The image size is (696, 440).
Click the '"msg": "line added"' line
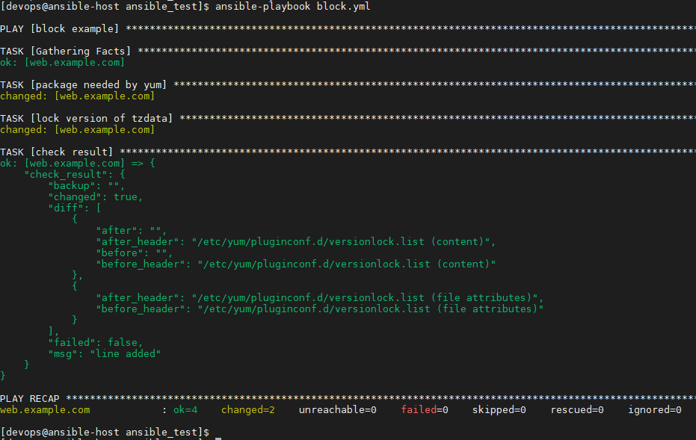105,354
